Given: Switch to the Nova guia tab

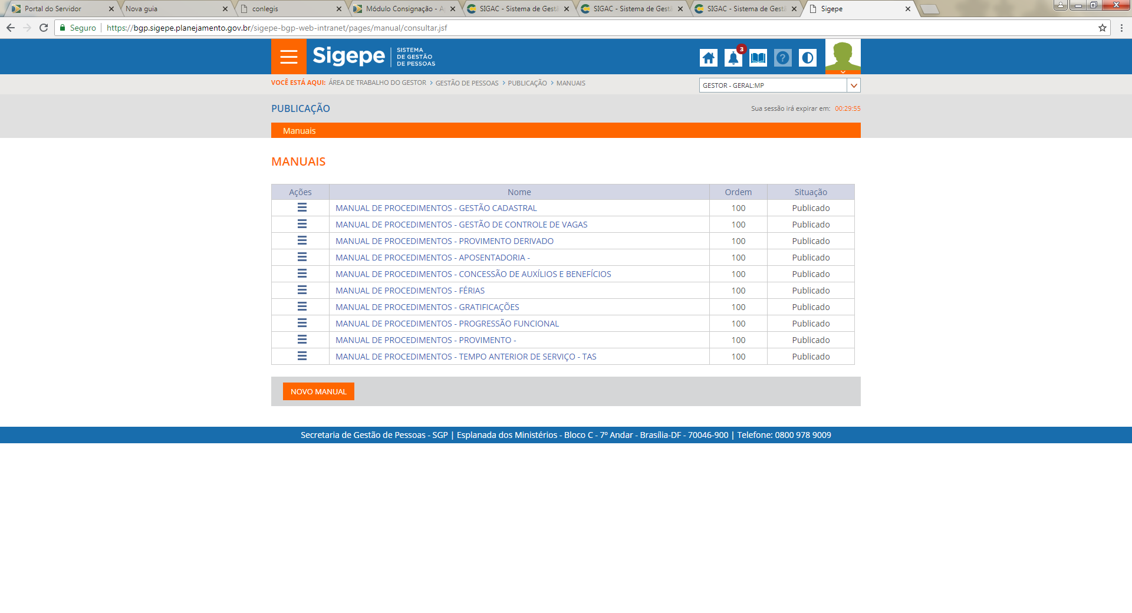Looking at the screenshot, I should pyautogui.click(x=174, y=9).
